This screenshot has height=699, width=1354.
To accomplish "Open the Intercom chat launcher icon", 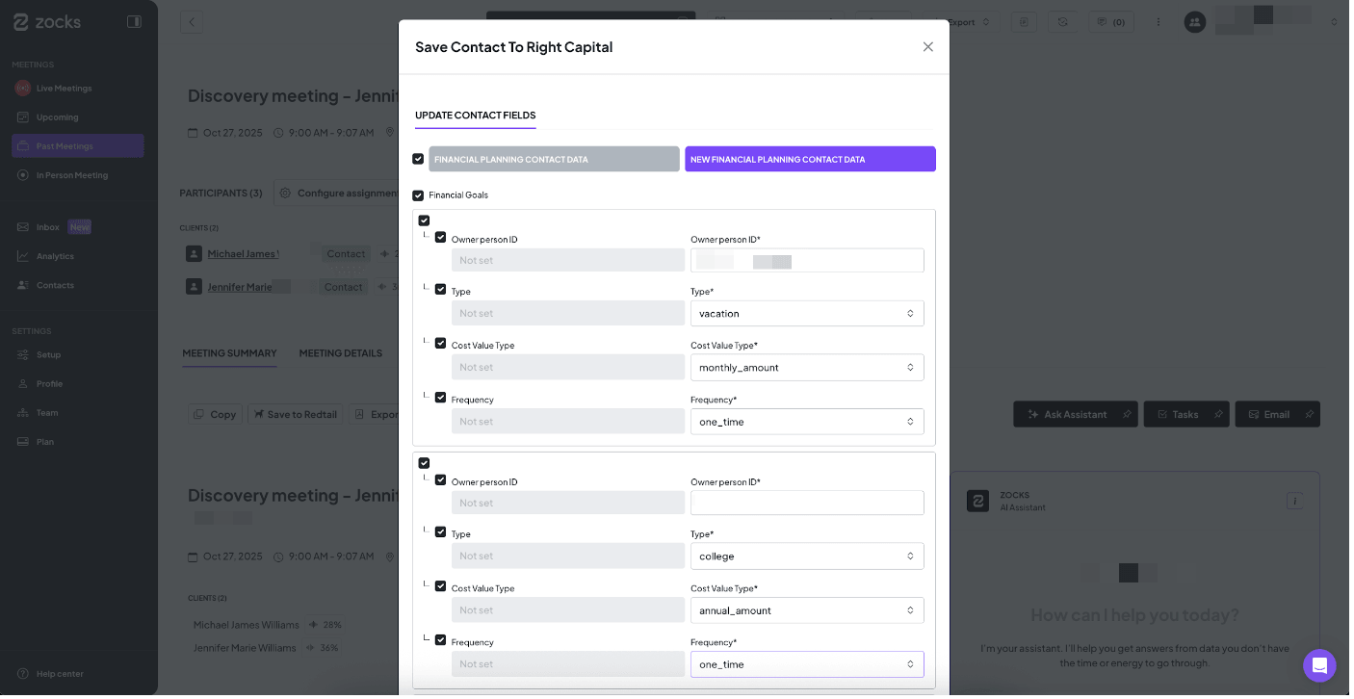I will 1318,665.
